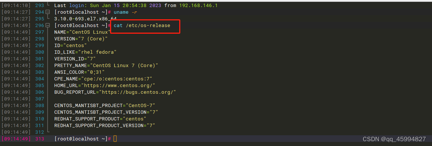The image size is (432, 146).
Task: Click the timestamp beside line 305
Action: 16,85
